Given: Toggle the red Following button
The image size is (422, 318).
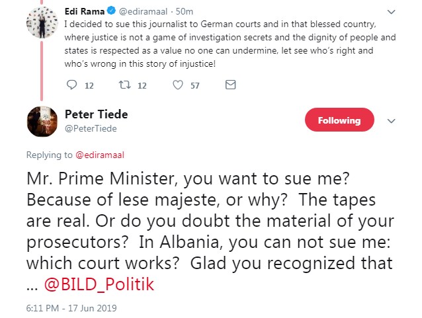Looking at the screenshot, I should [x=339, y=121].
